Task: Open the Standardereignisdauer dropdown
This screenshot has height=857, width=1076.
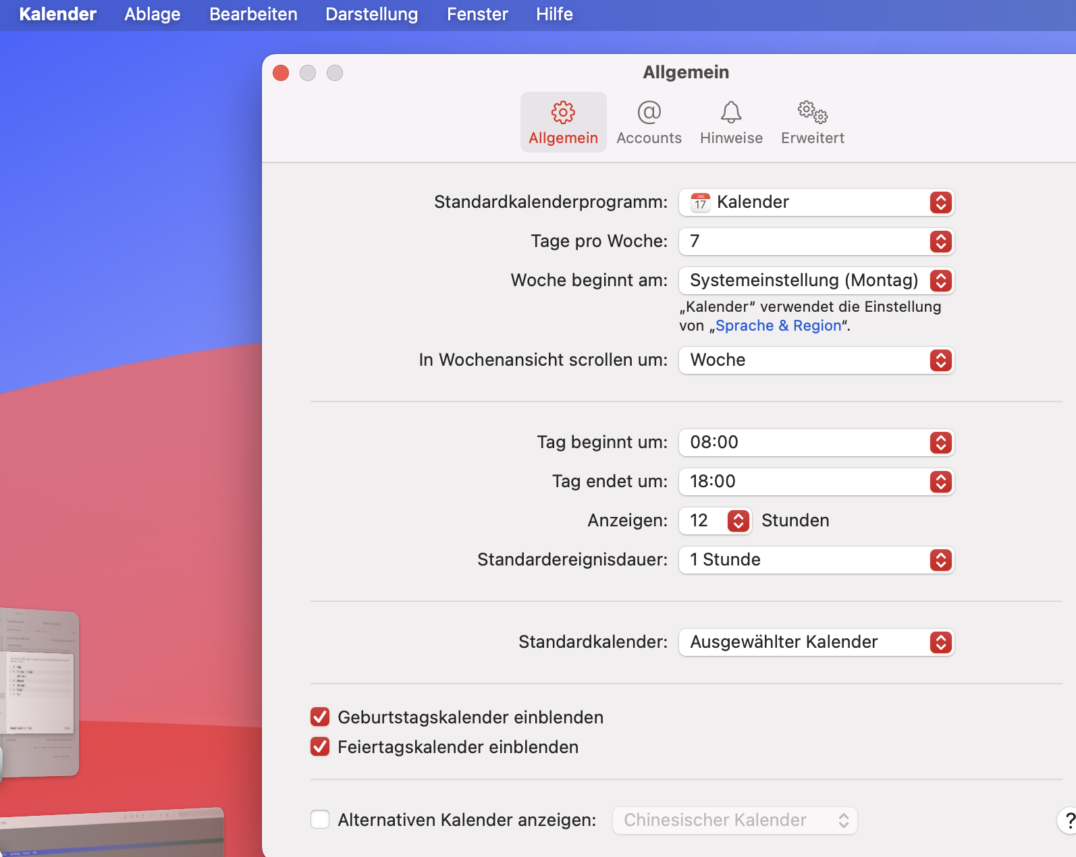Action: (816, 560)
